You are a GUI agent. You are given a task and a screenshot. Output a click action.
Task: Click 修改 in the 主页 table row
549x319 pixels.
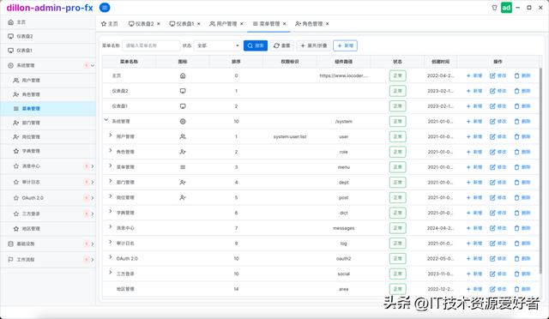click(x=498, y=75)
